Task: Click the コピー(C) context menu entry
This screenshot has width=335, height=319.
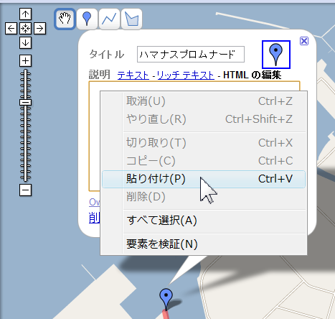Action: point(204,161)
